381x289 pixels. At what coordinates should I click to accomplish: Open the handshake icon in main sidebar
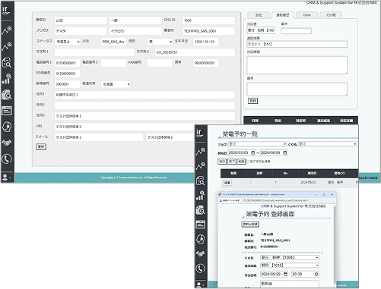[7, 143]
